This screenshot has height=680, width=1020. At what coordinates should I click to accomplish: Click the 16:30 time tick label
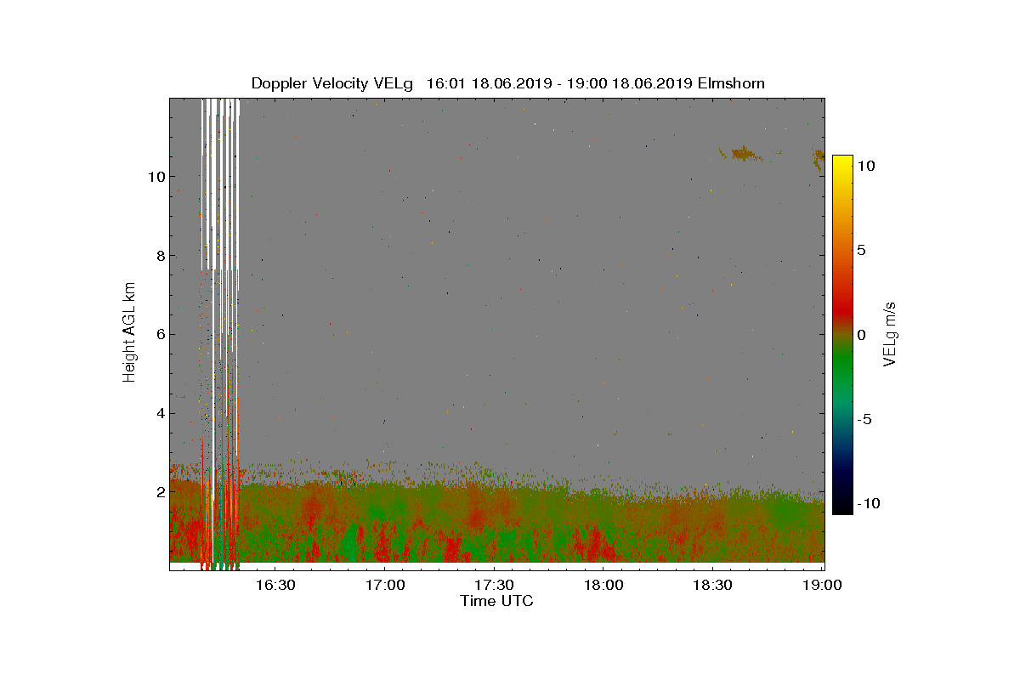(x=275, y=586)
